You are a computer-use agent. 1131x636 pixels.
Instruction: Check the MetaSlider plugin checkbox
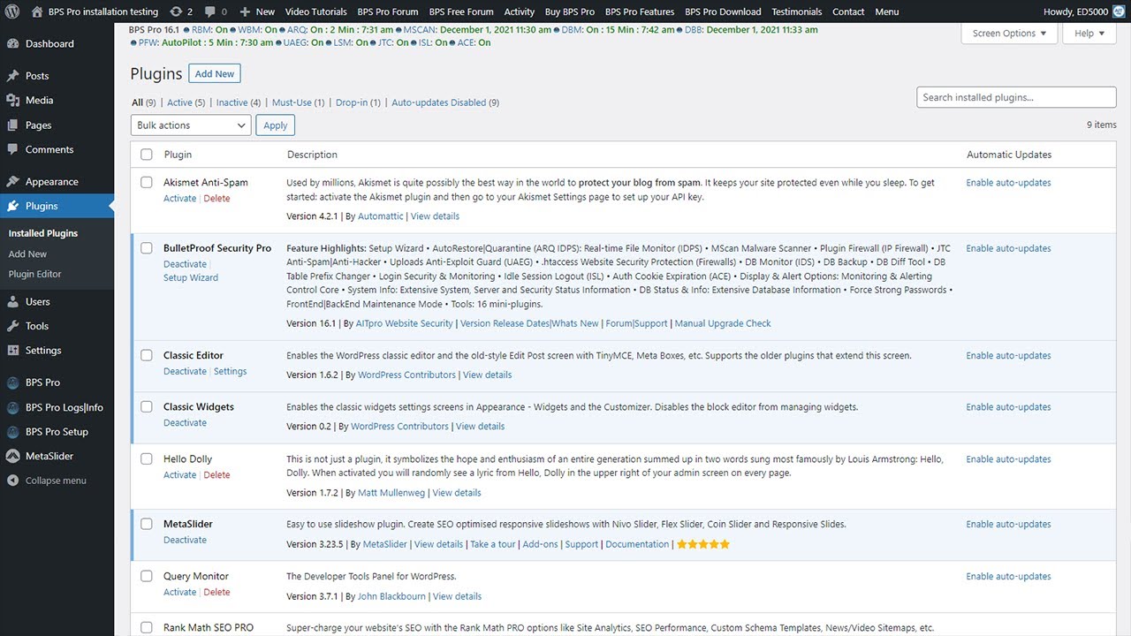(147, 524)
